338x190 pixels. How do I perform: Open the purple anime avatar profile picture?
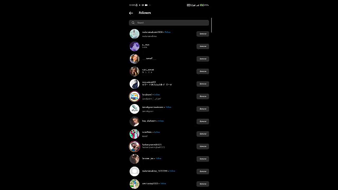[x=134, y=46]
